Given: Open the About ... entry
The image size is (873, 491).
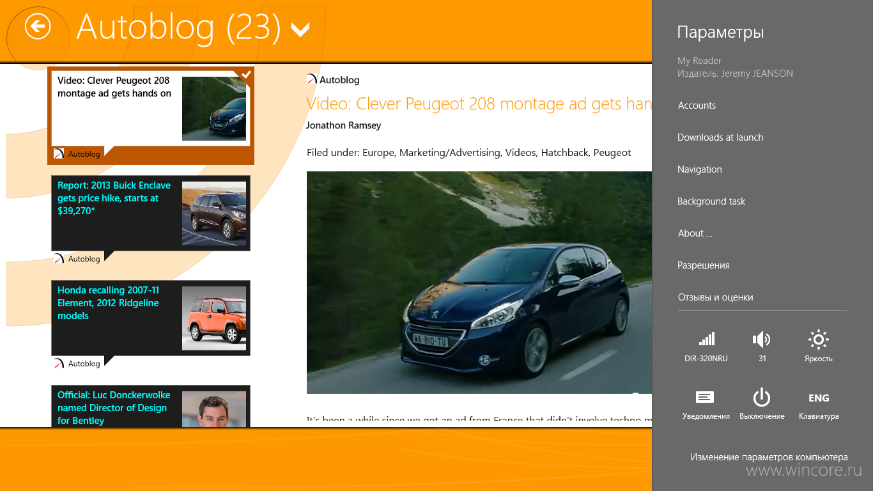Looking at the screenshot, I should (x=695, y=233).
